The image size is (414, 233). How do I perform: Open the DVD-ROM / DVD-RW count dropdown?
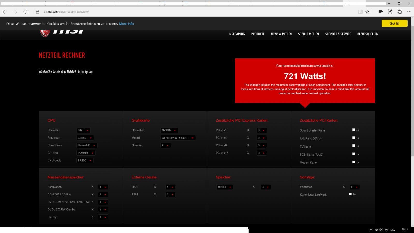pos(103,202)
